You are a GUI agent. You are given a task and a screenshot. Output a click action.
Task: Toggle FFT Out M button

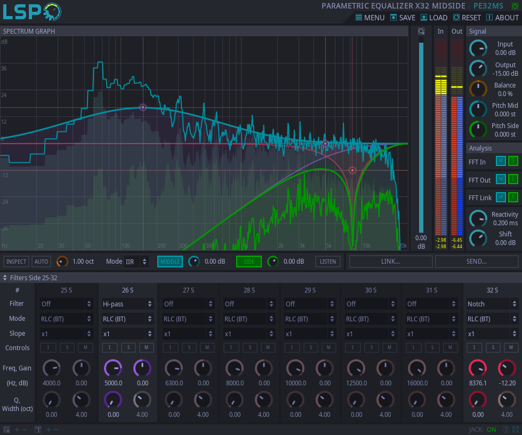coord(501,179)
